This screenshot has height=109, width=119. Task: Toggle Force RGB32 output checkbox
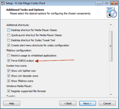(x=8, y=61)
